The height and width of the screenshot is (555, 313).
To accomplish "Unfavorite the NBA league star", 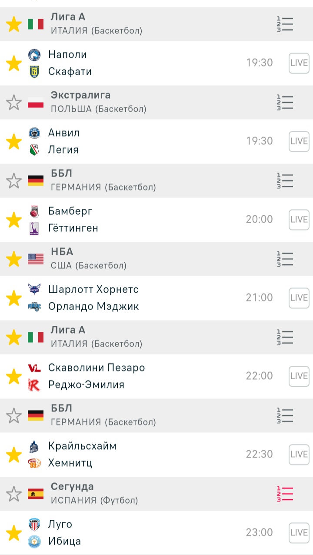I will (x=14, y=259).
